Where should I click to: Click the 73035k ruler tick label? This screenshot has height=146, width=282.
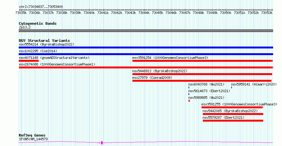pos(21,13)
